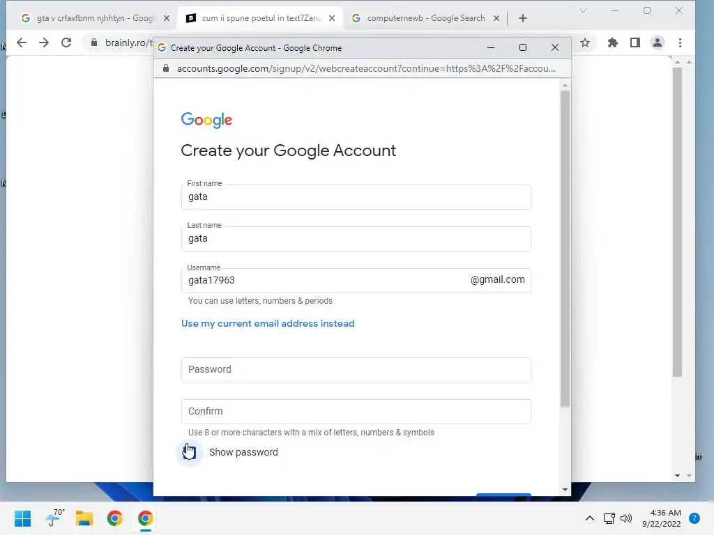Image resolution: width=714 pixels, height=535 pixels.
Task: Focus the First name field
Action: tap(356, 197)
